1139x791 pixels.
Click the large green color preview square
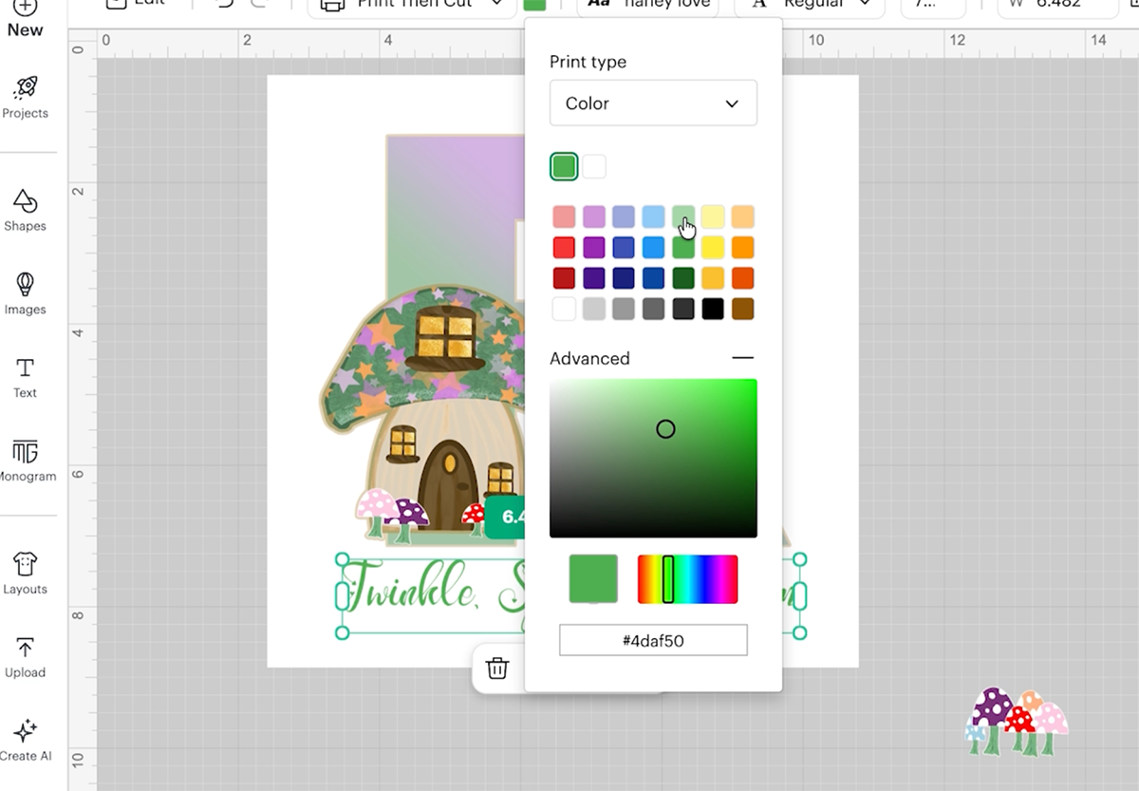point(593,579)
